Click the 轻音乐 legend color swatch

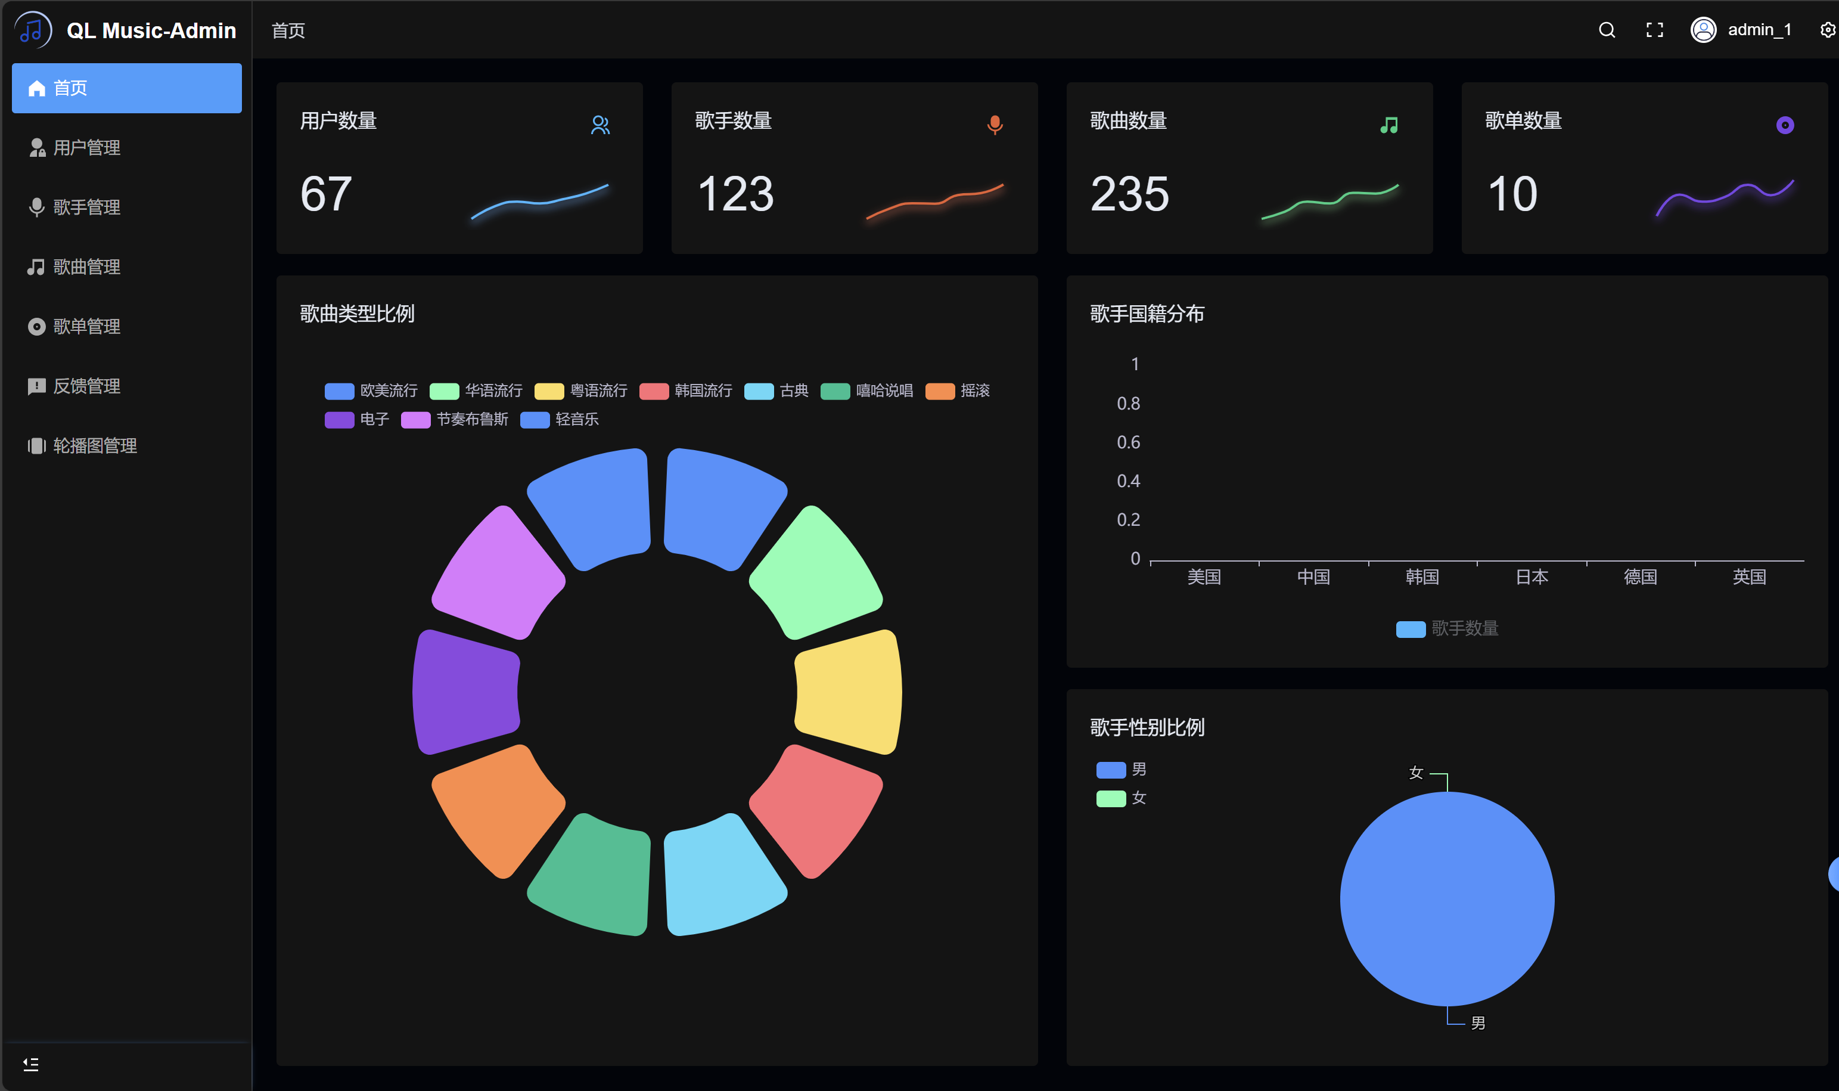click(535, 420)
